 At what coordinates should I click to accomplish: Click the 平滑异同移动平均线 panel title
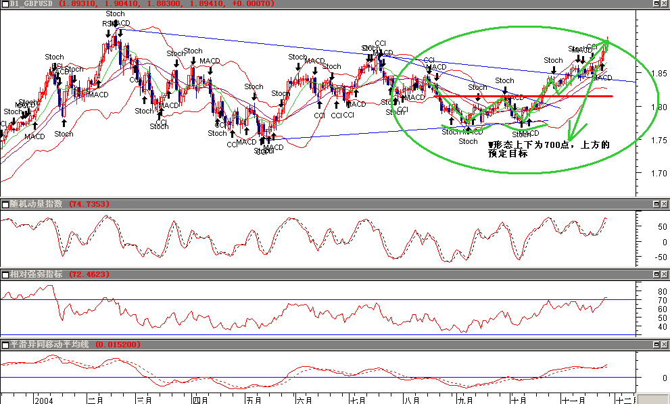click(49, 345)
